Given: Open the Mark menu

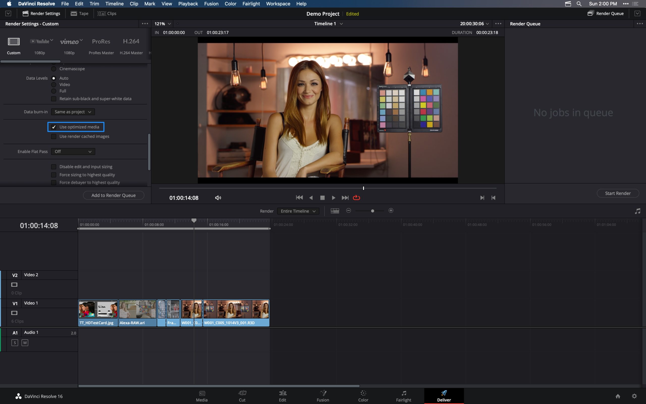Looking at the screenshot, I should click(x=149, y=4).
